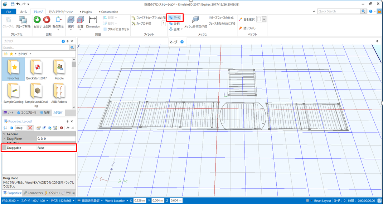The width and height of the screenshot is (383, 204).
Task: Select the ABB Robots catalog folder
Action: 59,93
